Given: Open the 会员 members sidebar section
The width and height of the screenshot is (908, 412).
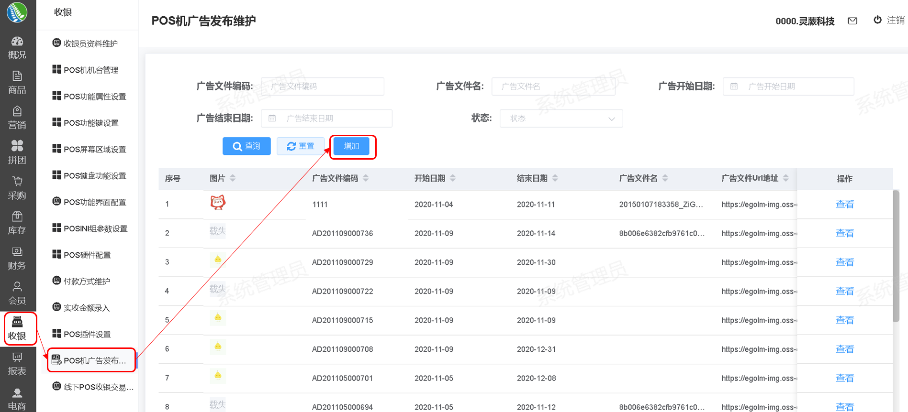Looking at the screenshot, I should (17, 293).
